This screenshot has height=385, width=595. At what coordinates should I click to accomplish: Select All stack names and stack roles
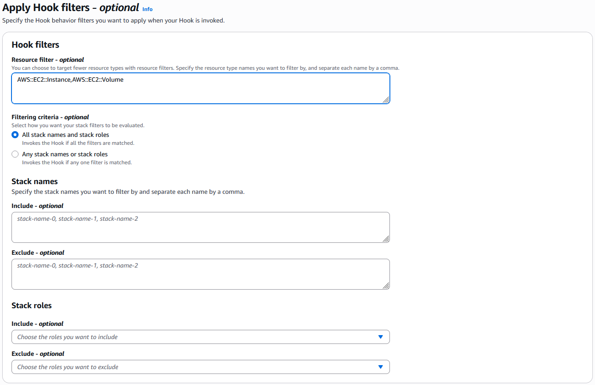click(15, 135)
